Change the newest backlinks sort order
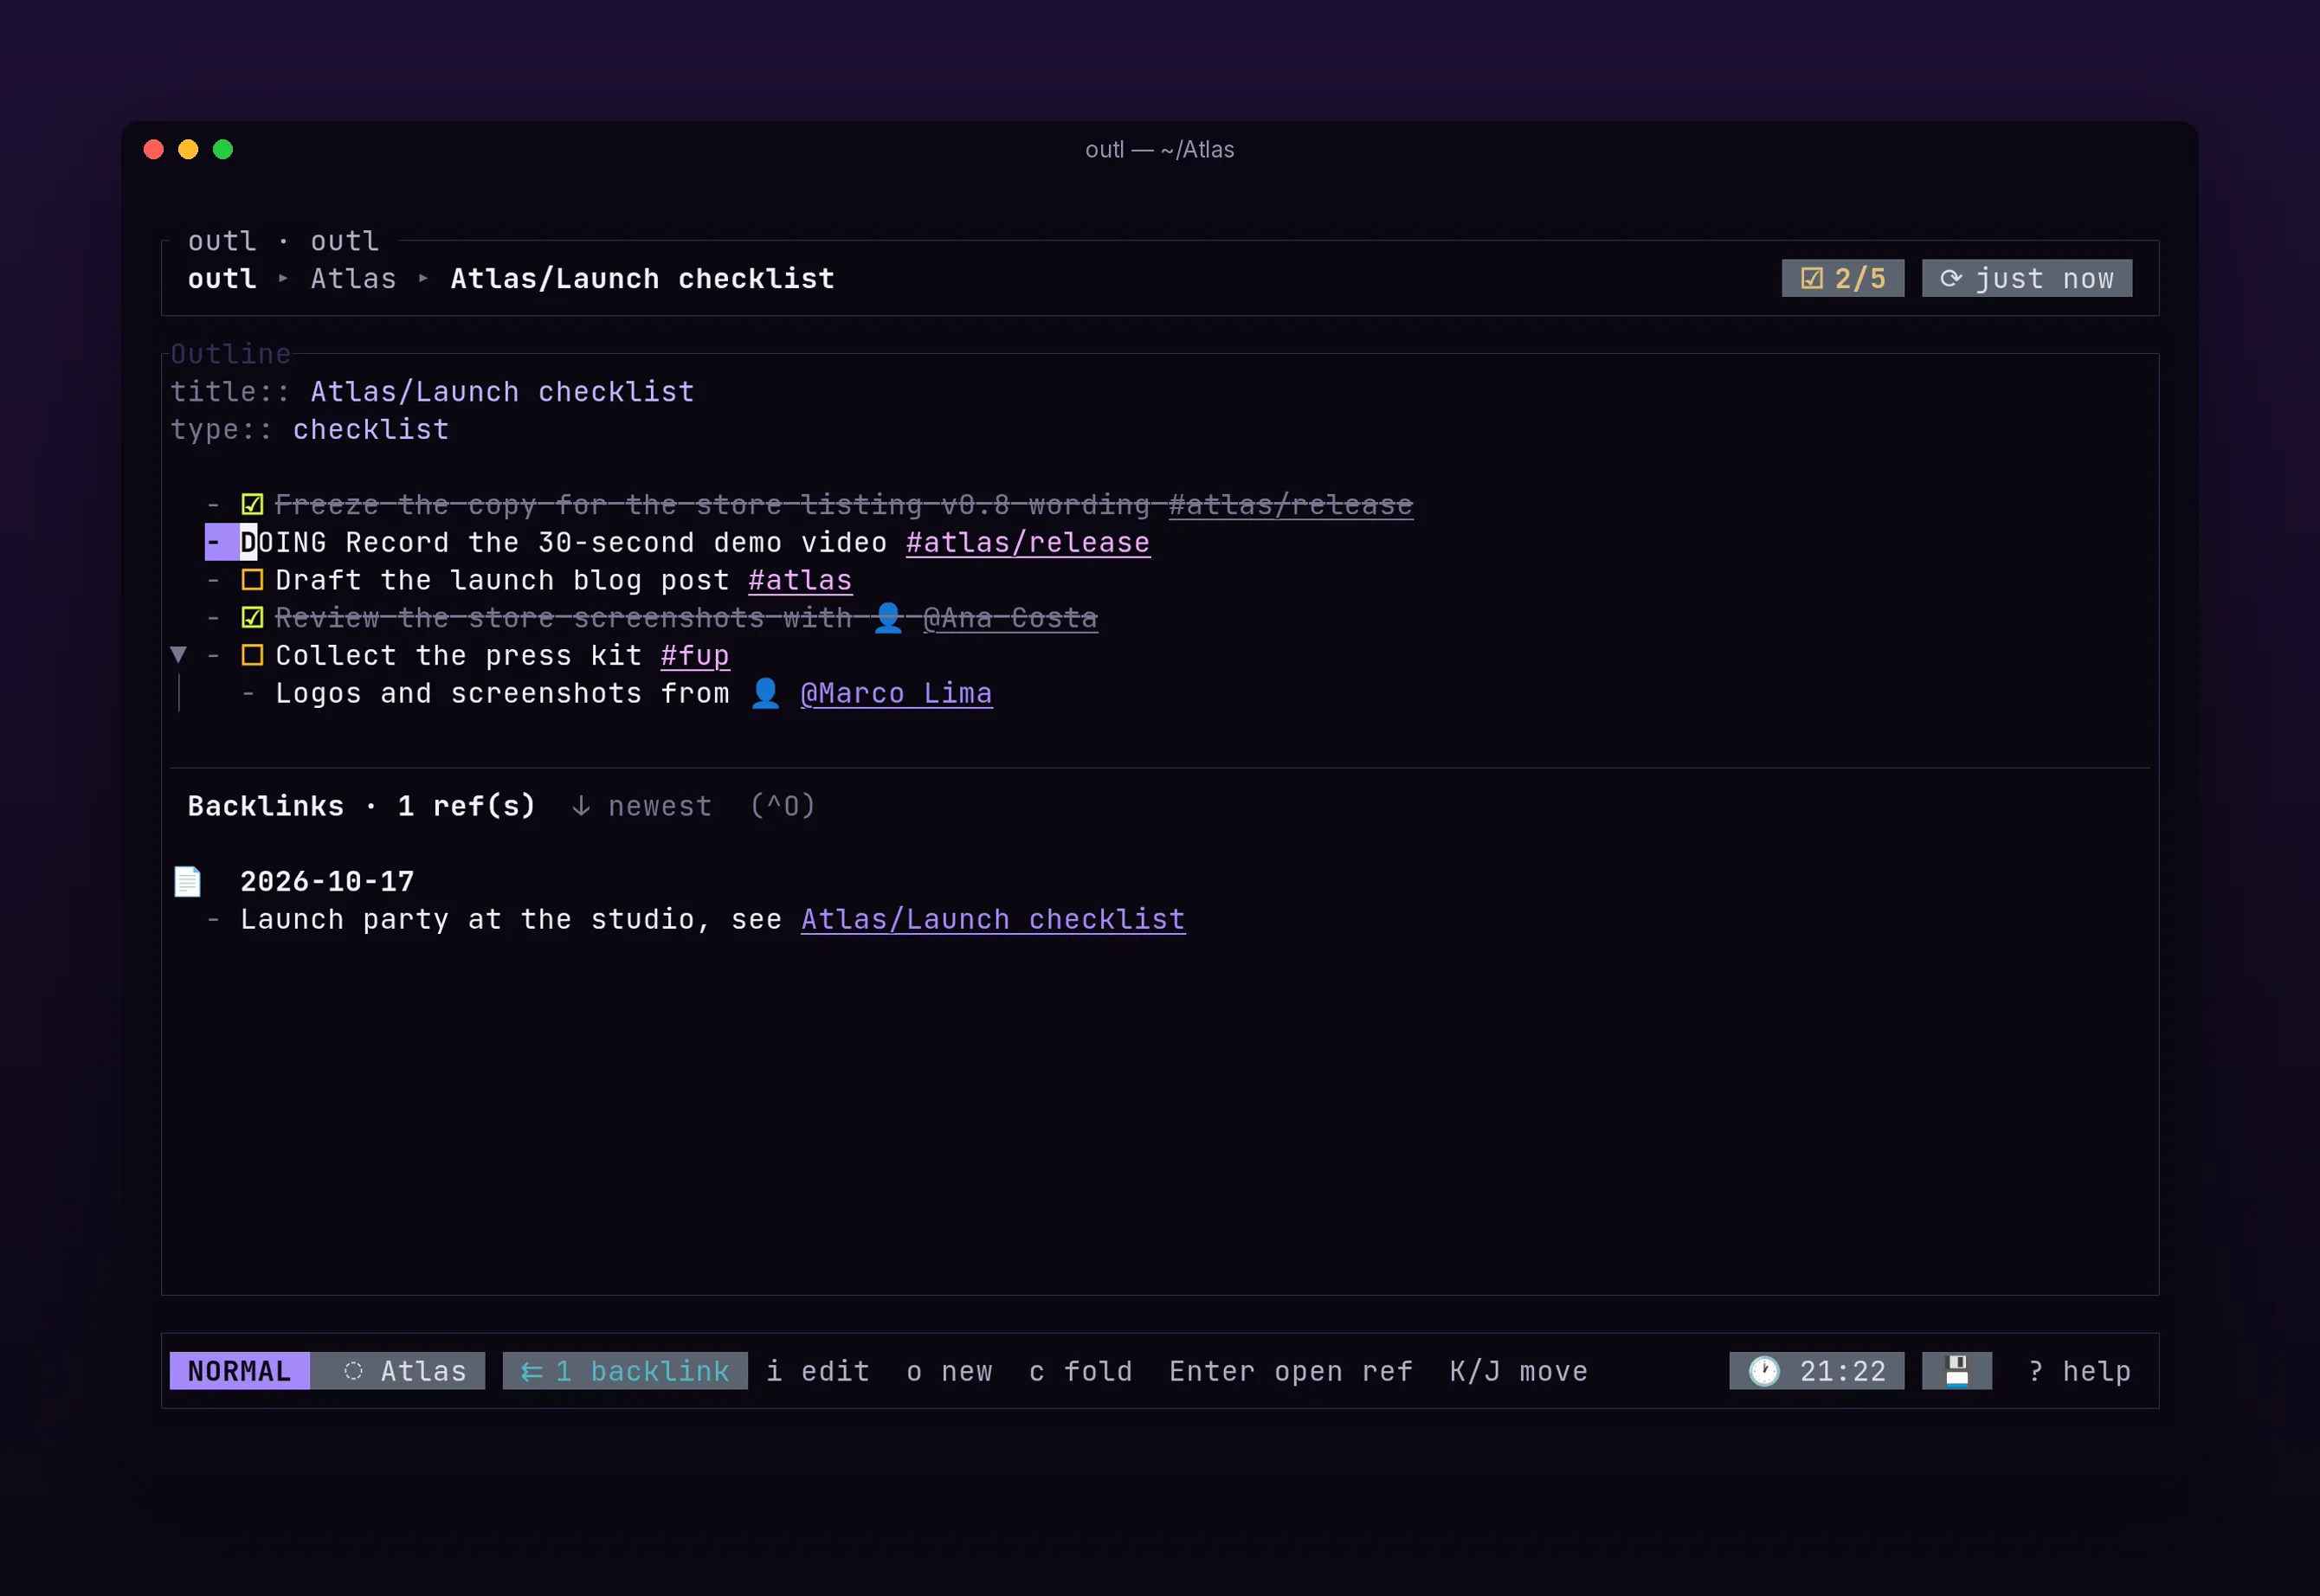Screen dimensions: 2320x1596 click(x=642, y=806)
